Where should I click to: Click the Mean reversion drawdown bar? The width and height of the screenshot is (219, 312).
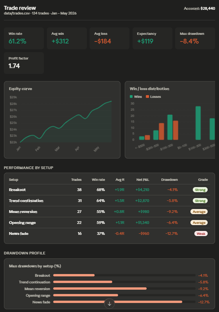[100, 289]
